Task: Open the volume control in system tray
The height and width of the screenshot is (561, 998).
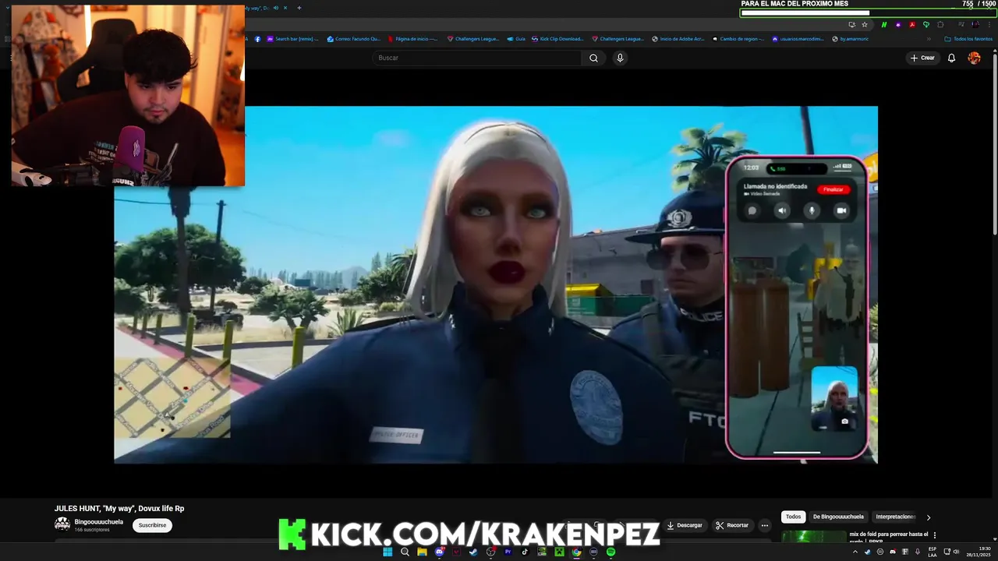Action: (956, 552)
